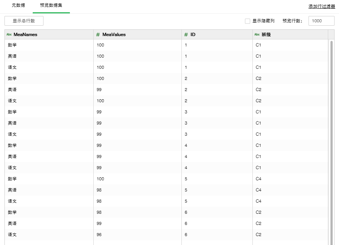Click the 数学 cell in the first row
Viewport: 339px width, 245px height.
(x=12, y=45)
